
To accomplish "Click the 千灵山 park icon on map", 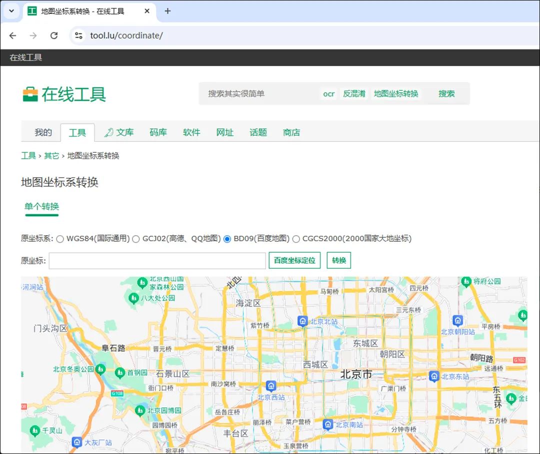I will [x=35, y=431].
